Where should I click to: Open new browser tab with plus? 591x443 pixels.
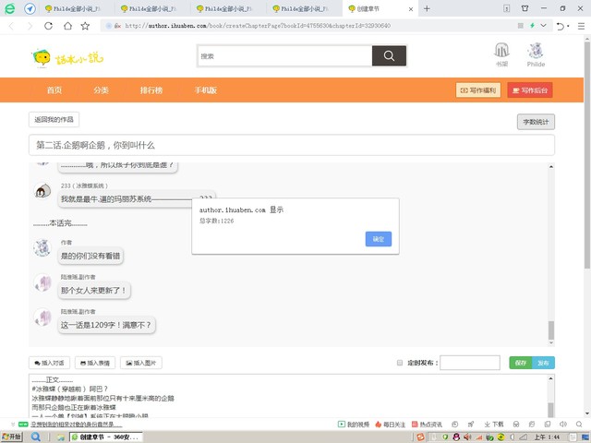(x=427, y=8)
